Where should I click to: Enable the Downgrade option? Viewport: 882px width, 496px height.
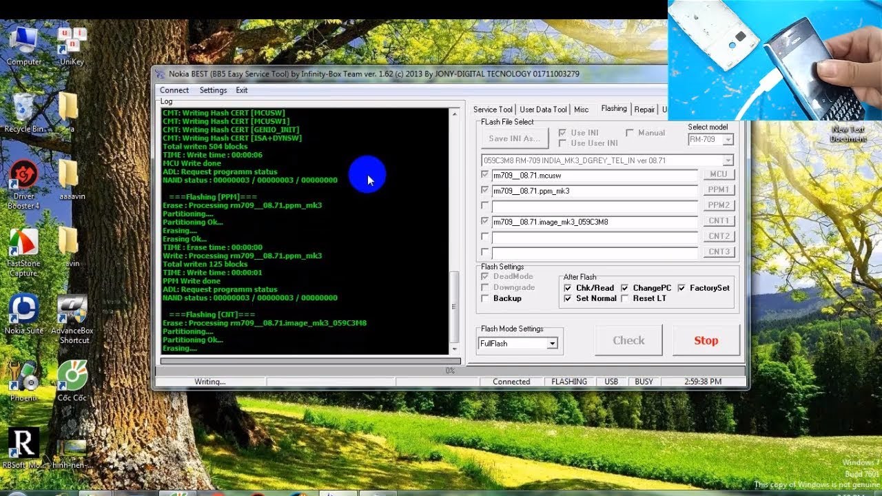pos(485,287)
